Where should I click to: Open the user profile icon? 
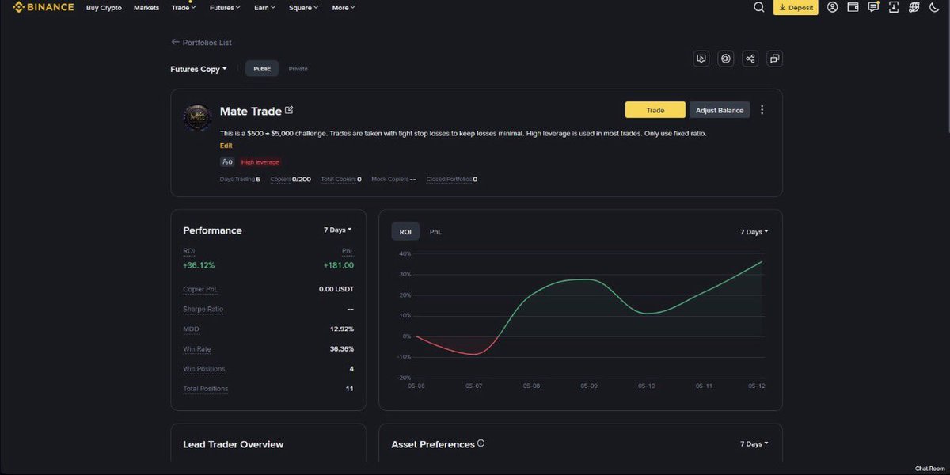(832, 7)
